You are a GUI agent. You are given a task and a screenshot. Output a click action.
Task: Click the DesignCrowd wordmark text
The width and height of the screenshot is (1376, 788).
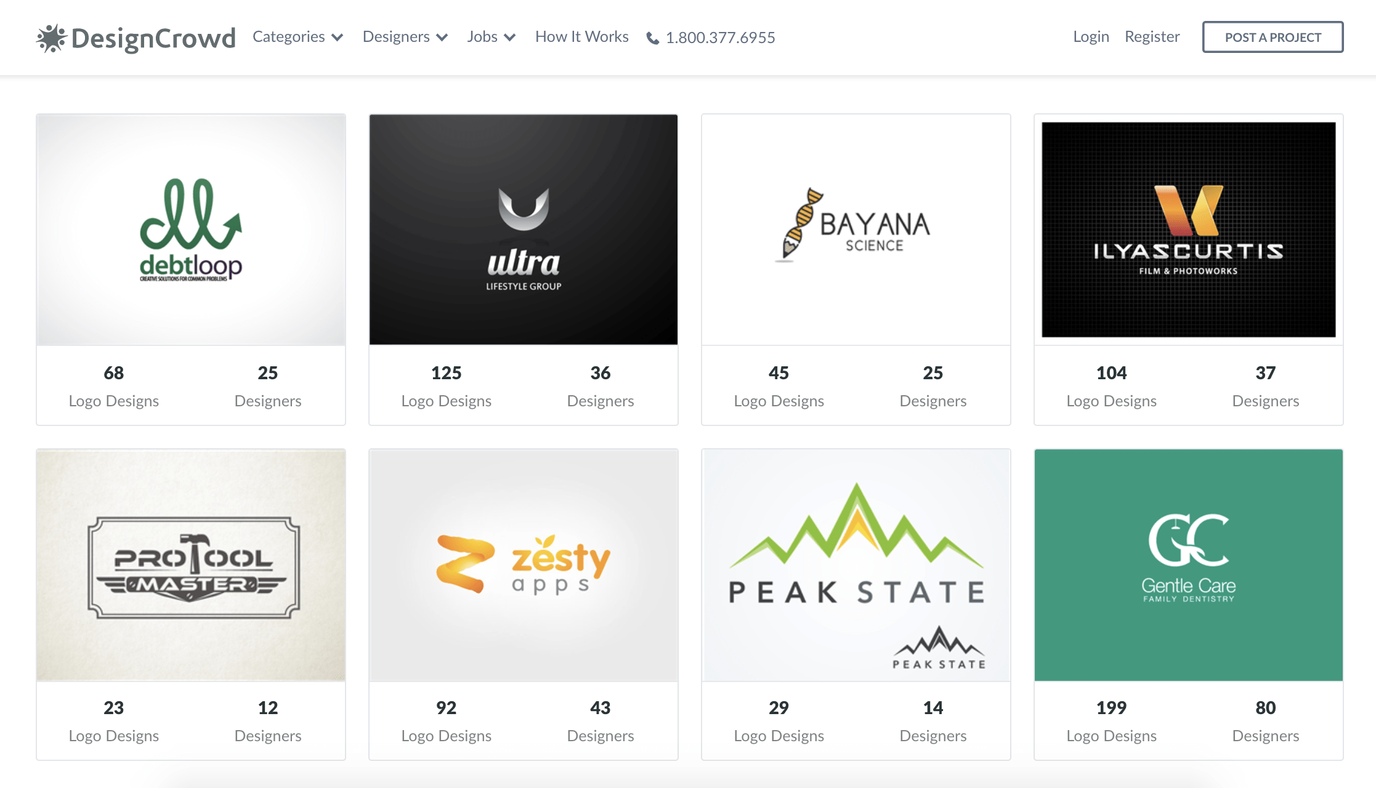tap(153, 38)
